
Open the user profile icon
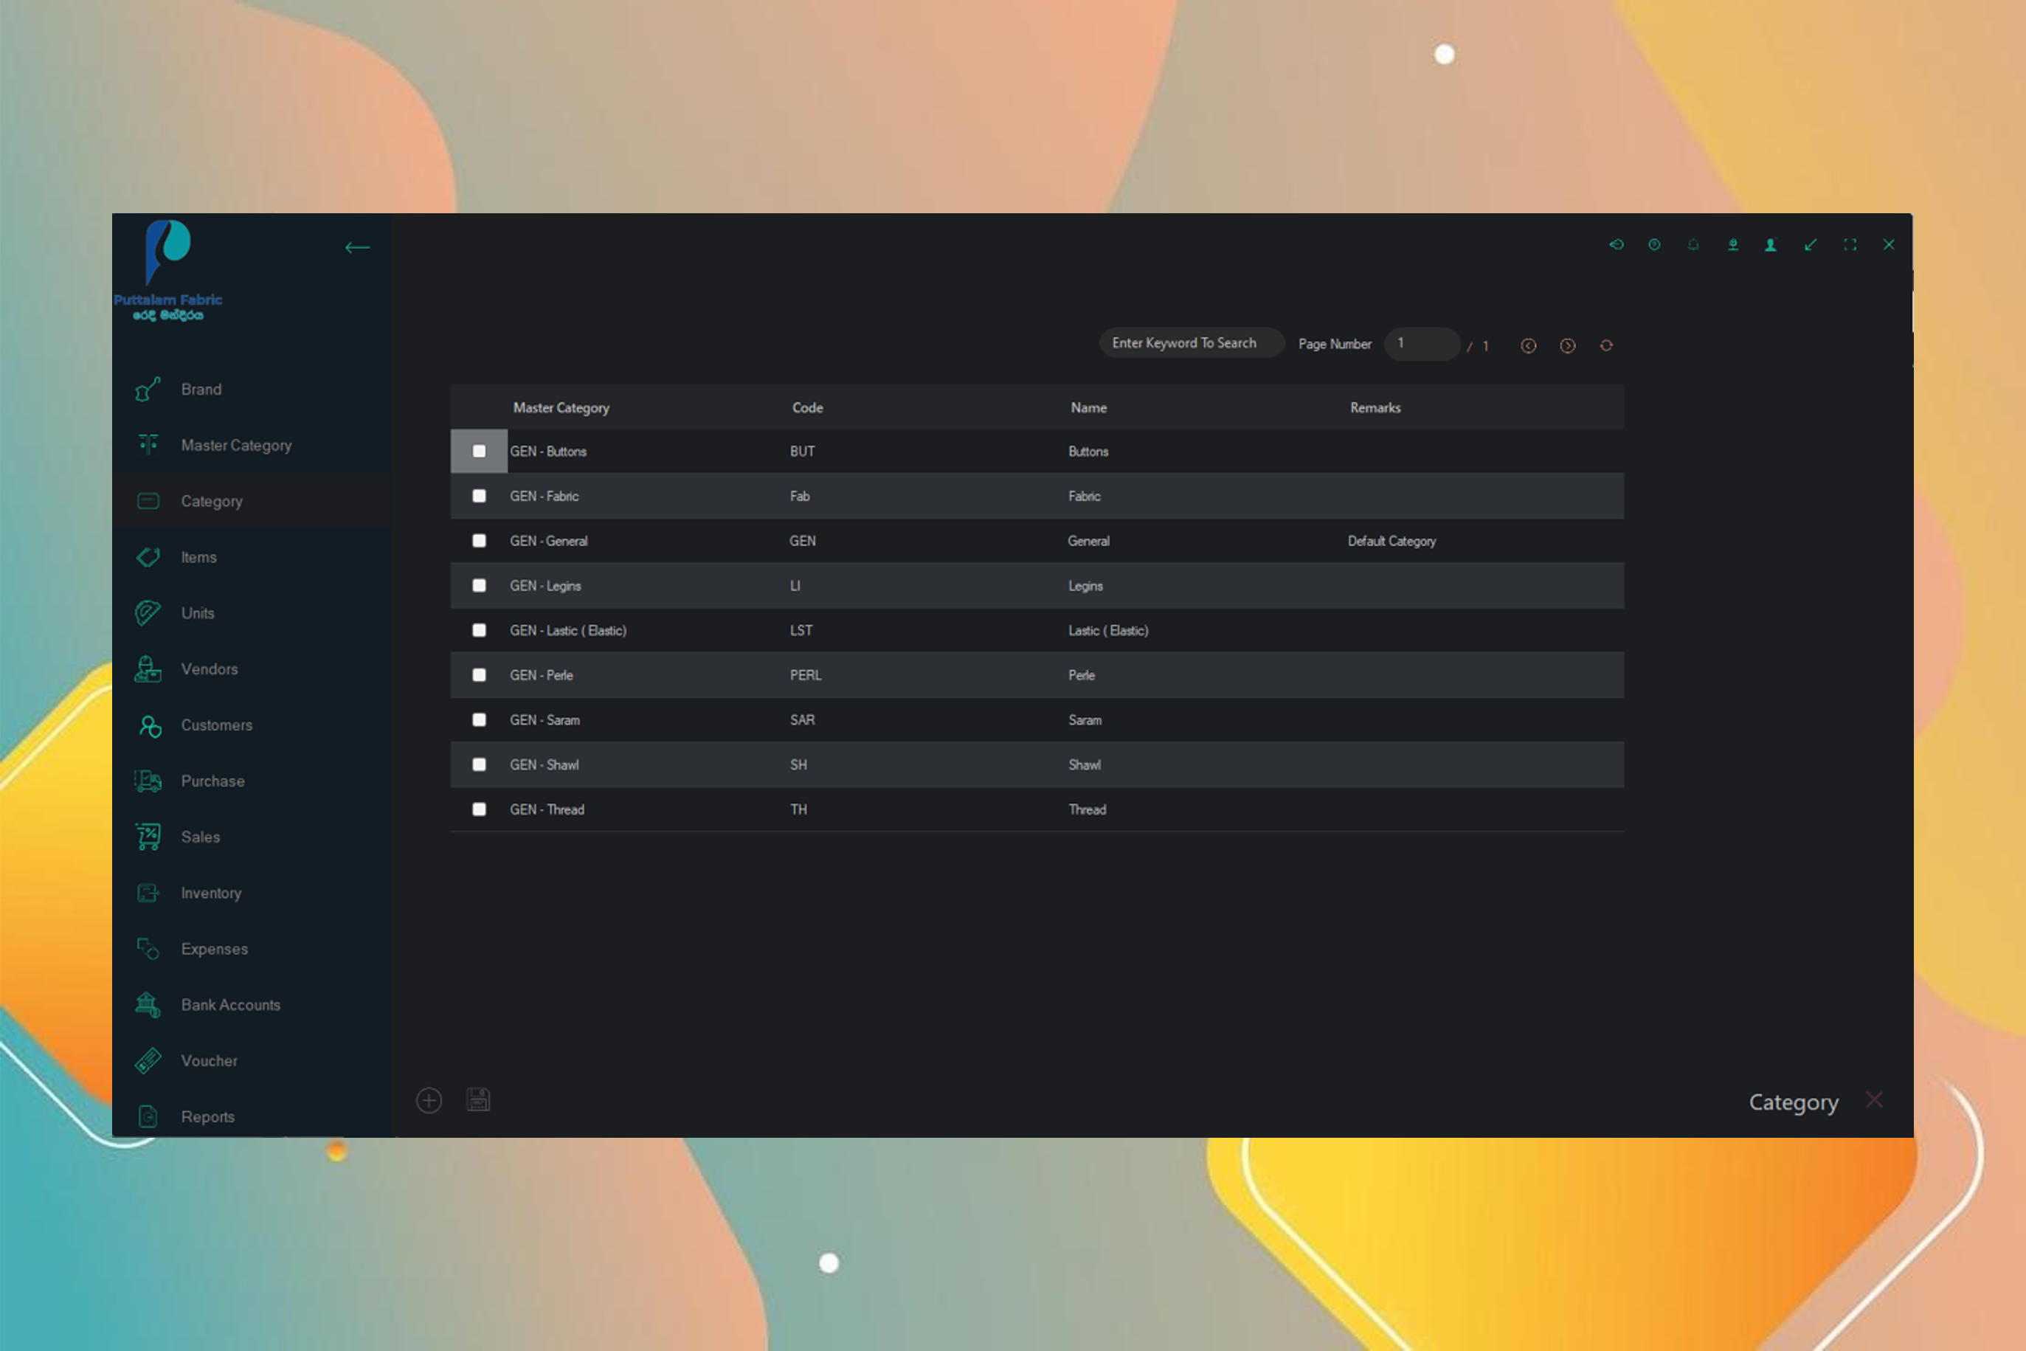tap(1771, 245)
